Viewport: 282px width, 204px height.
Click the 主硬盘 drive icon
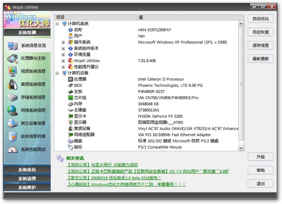tap(71, 110)
